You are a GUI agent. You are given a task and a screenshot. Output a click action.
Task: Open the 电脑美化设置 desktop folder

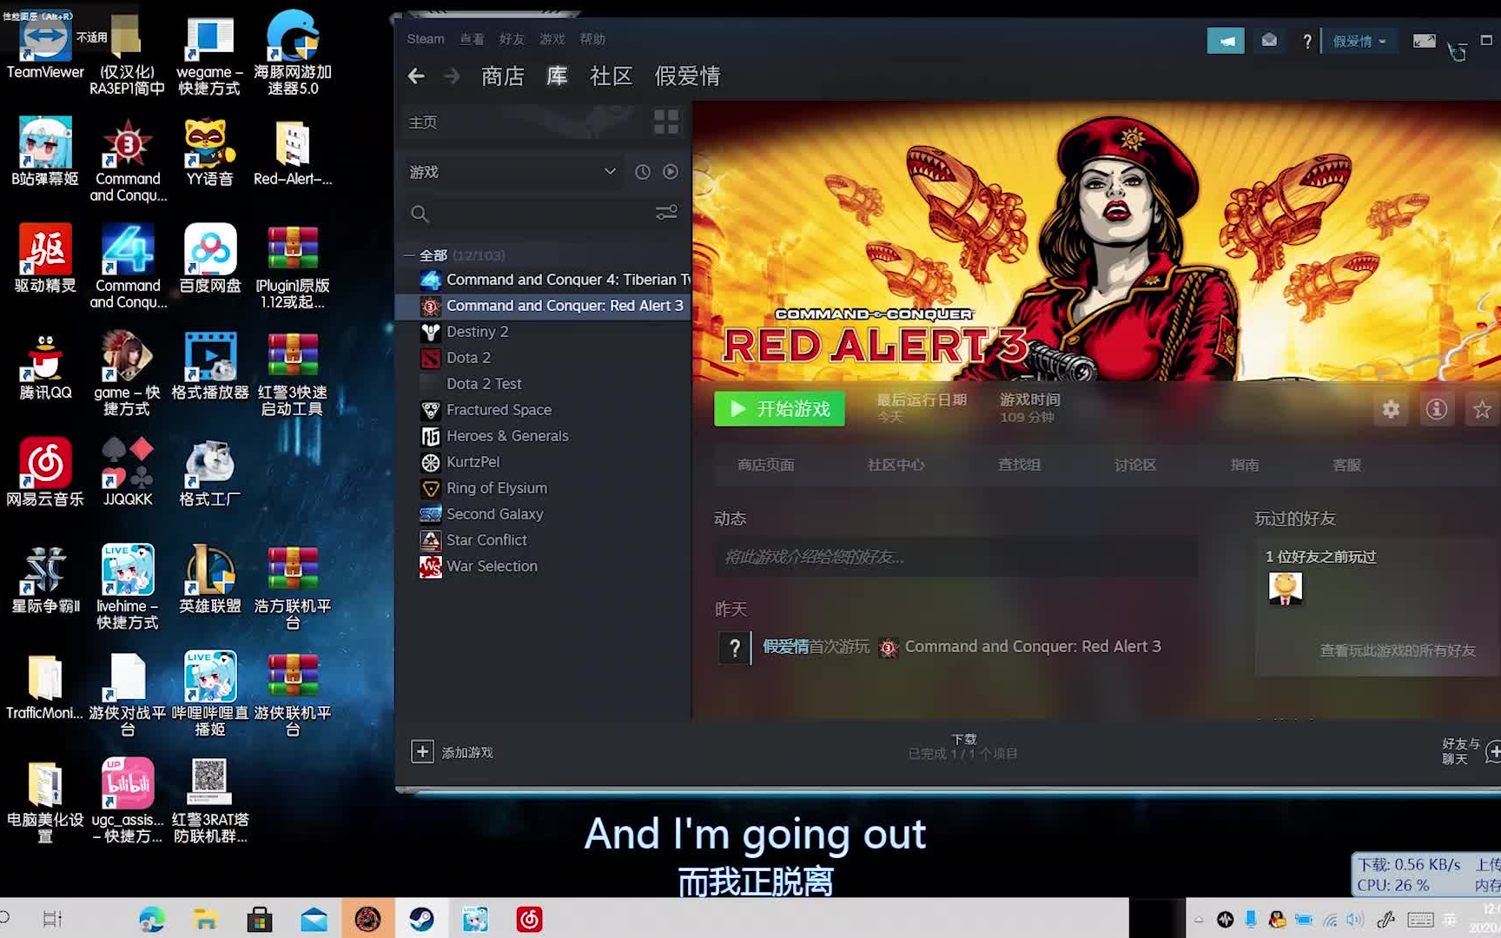pos(45,802)
